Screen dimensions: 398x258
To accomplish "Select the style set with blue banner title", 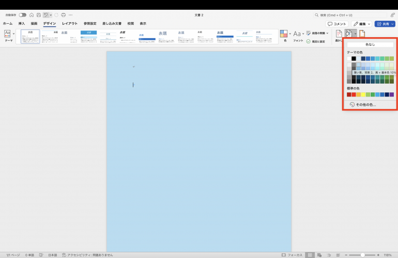I will pos(88,37).
